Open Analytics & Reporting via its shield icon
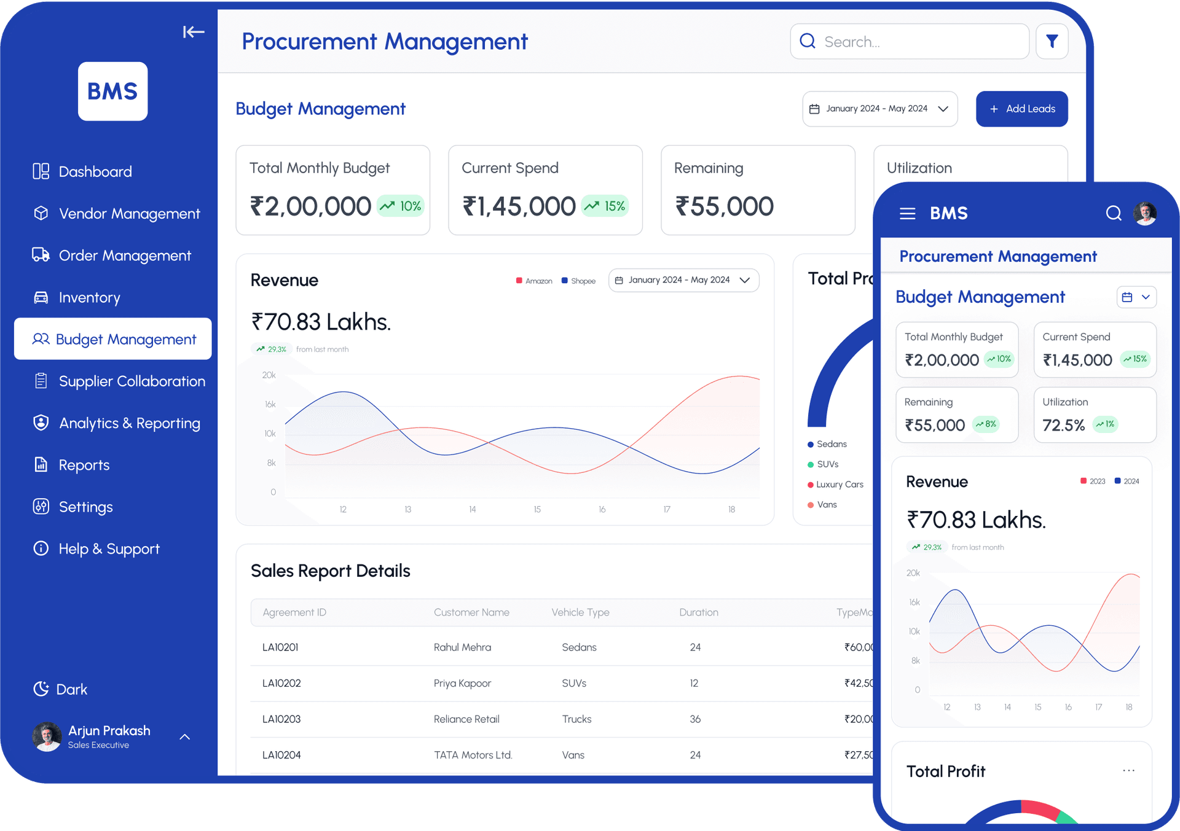 click(41, 423)
